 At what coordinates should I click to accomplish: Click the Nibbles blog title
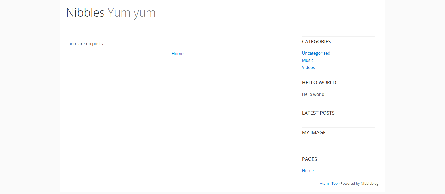tap(85, 13)
